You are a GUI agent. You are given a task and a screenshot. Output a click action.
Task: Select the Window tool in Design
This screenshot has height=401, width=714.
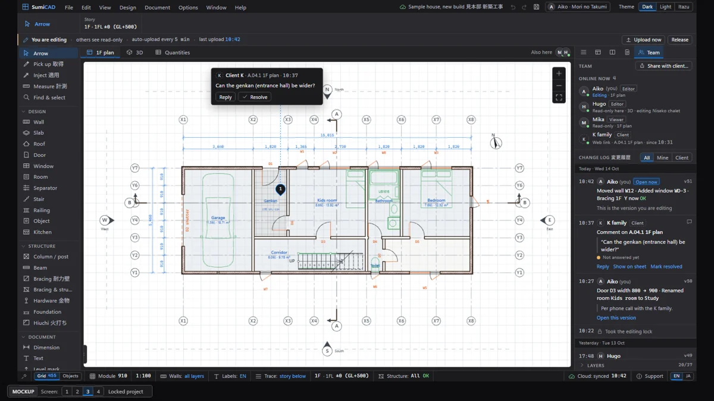[x=49, y=166]
